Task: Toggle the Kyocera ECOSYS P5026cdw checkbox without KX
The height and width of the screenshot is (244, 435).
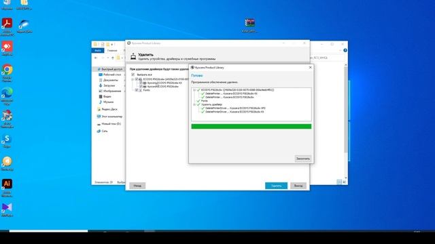Action: (x=141, y=86)
